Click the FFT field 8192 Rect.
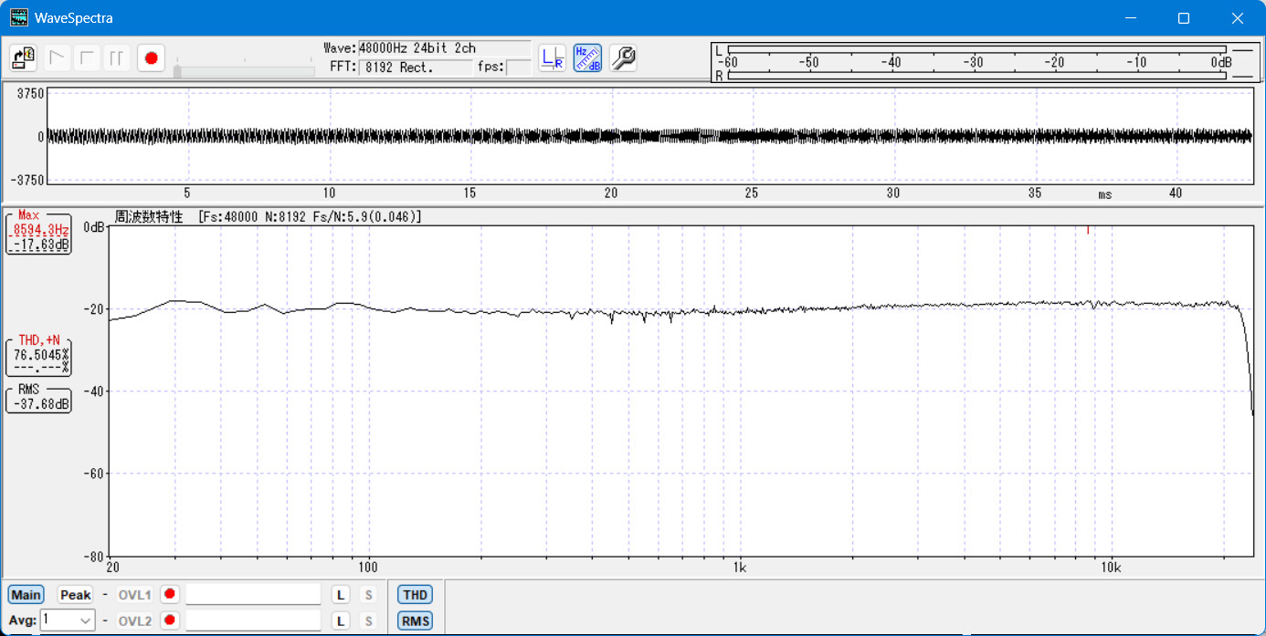Image resolution: width=1266 pixels, height=636 pixels. click(416, 67)
